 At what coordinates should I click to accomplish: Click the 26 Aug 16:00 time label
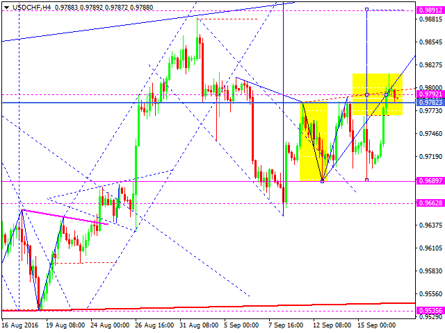154,325
